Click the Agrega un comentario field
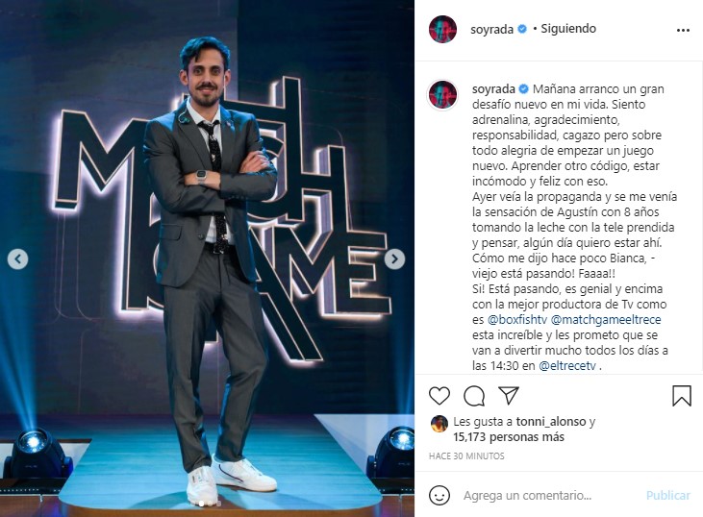 [527, 496]
